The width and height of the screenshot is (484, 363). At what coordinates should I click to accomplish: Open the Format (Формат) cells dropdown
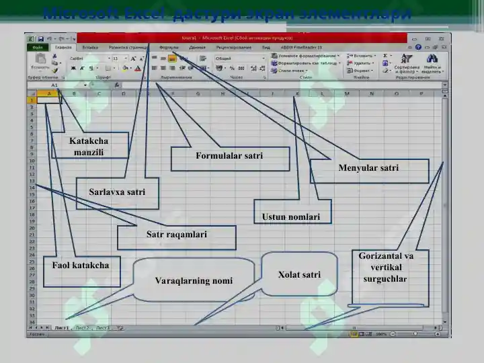[x=360, y=71]
